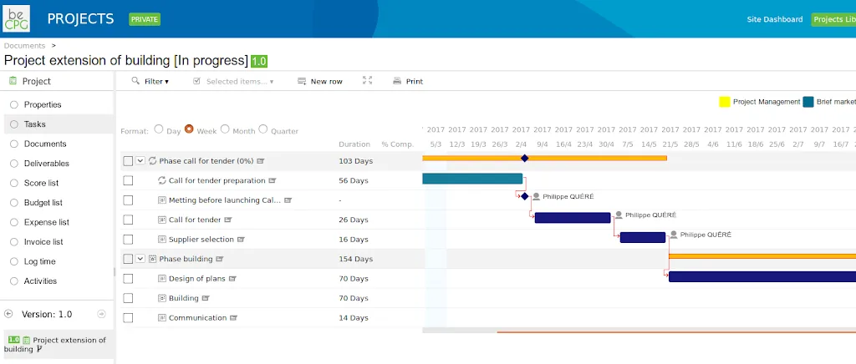Open Budget list in the sidebar
Screen dimensions: 856x364
(x=43, y=203)
